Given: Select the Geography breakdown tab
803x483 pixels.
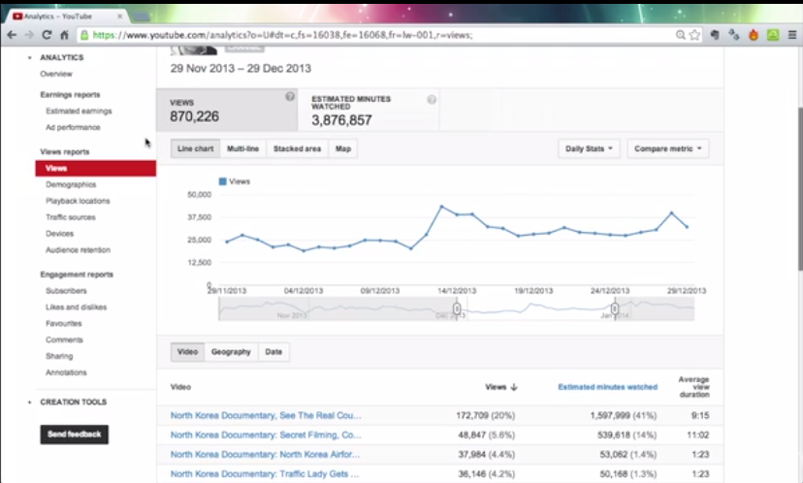Looking at the screenshot, I should coord(231,352).
